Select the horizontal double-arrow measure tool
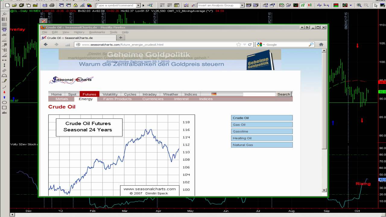386x217 pixels. [4, 60]
